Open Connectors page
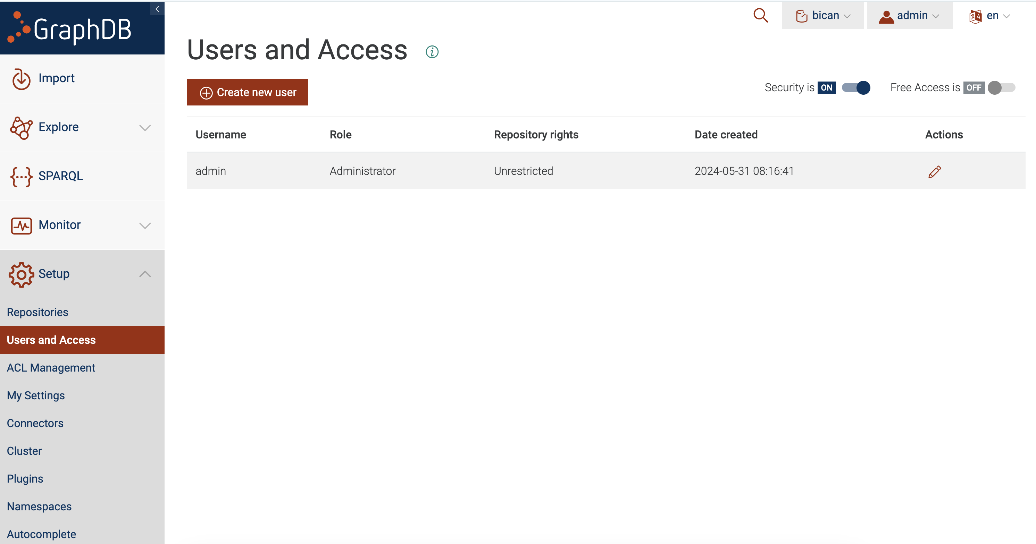The width and height of the screenshot is (1036, 544). click(82, 423)
